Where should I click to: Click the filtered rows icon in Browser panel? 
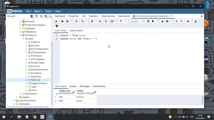41,16
